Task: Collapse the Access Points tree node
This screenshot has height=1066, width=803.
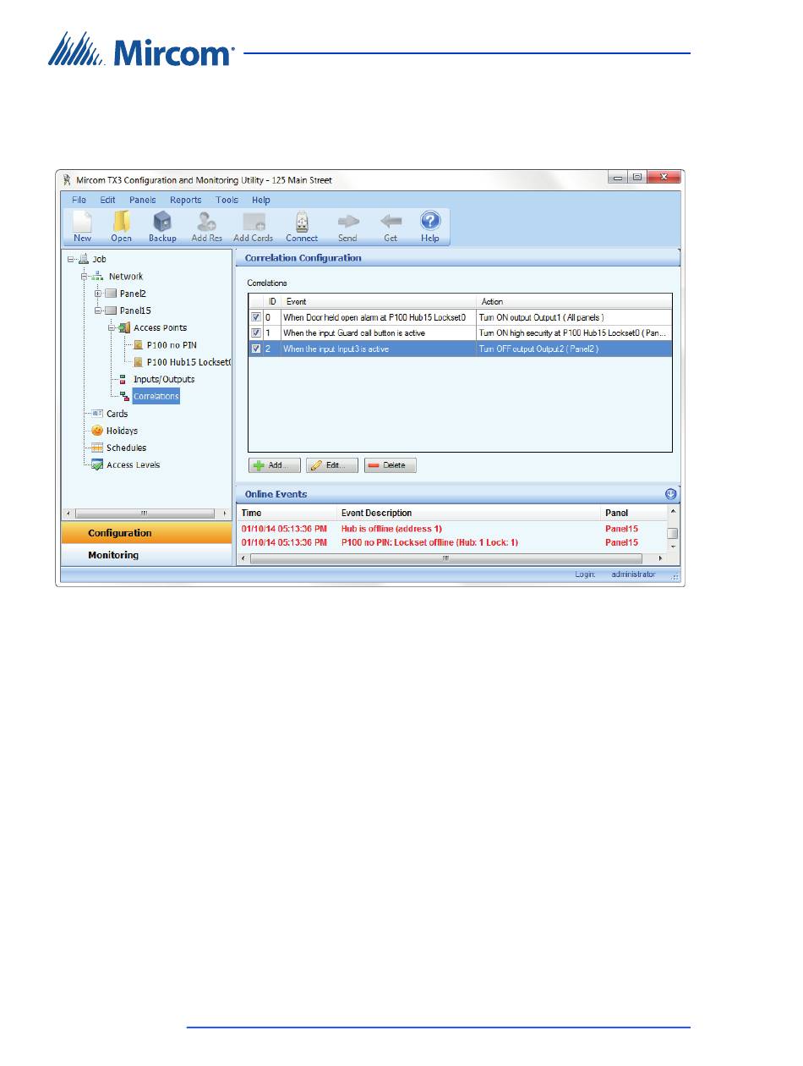Action: [x=112, y=327]
